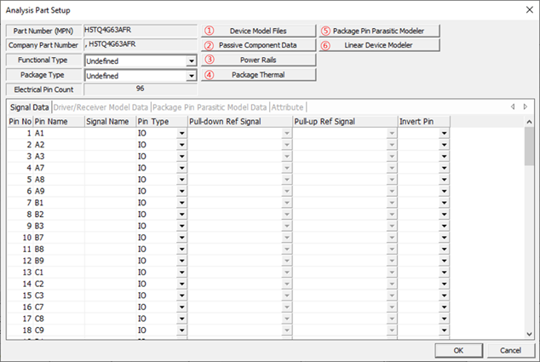Confirm with the OK button
Image resolution: width=540 pixels, height=362 pixels.
[458, 350]
